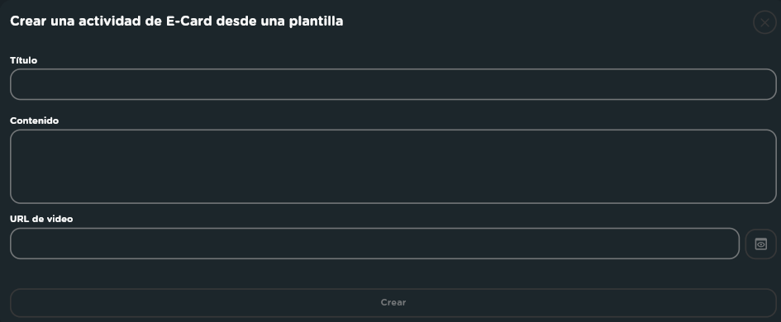Click the Contenido label text
Viewport: 781px width, 322px height.
[x=35, y=121]
